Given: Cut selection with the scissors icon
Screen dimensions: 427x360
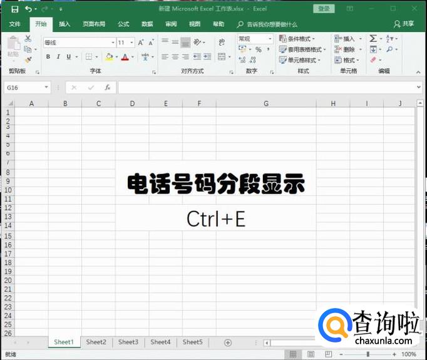Looking at the screenshot, I should point(28,38).
